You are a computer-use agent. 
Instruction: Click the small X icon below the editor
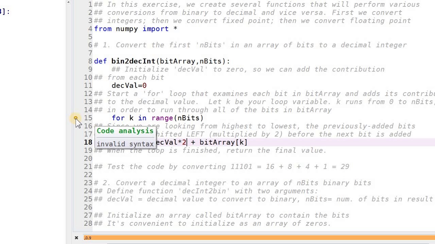[76, 238]
